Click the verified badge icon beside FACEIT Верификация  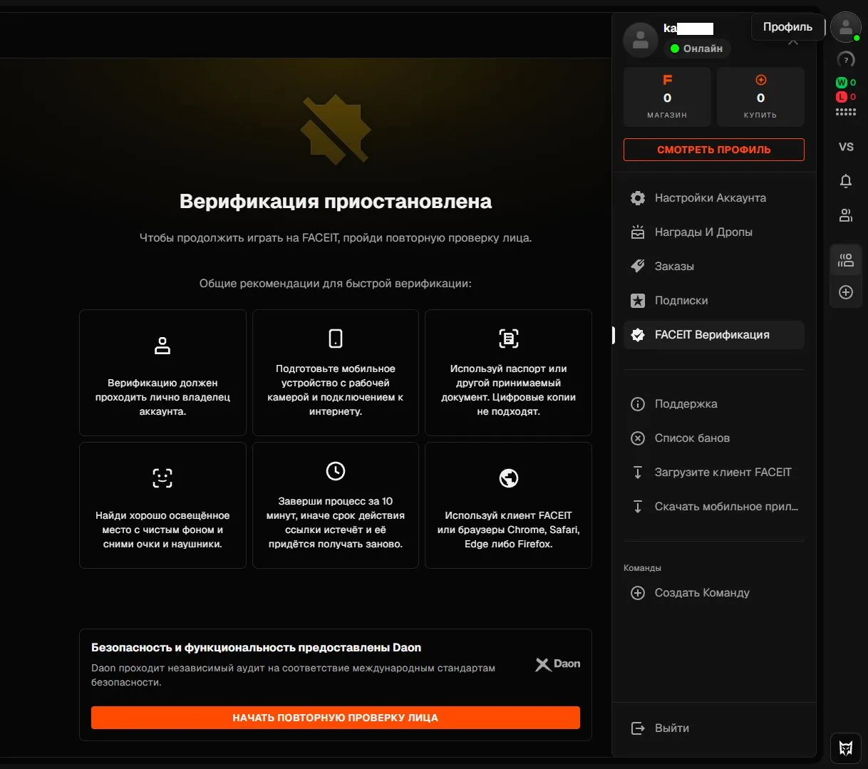tap(638, 335)
